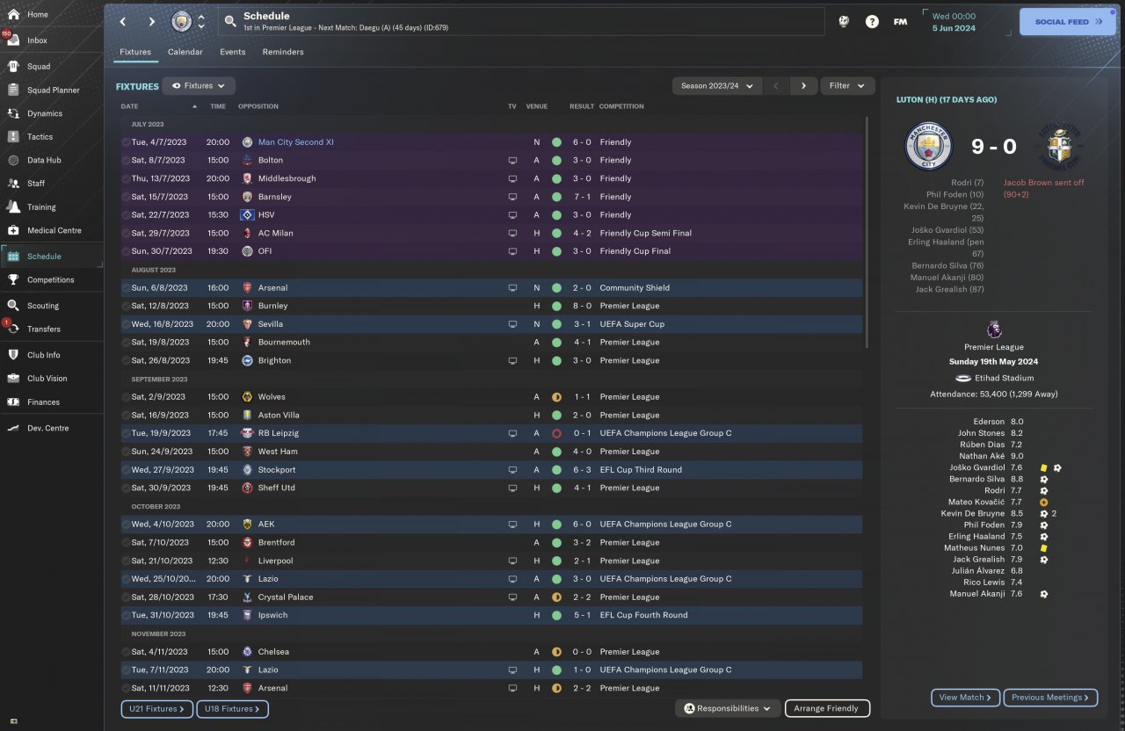
Task: Open the help question mark icon
Action: tap(872, 21)
